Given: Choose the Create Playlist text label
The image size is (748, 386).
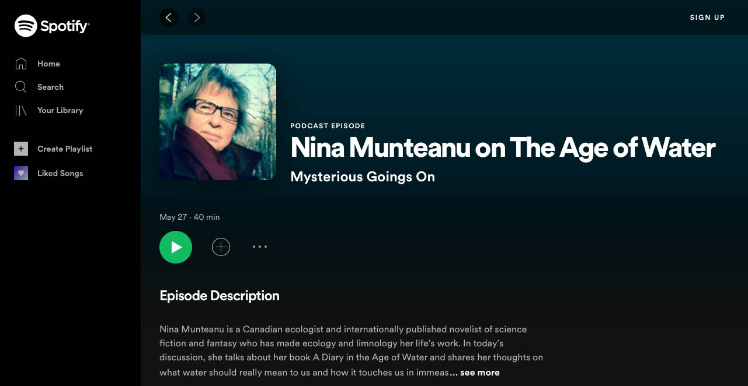Looking at the screenshot, I should pyautogui.click(x=65, y=149).
